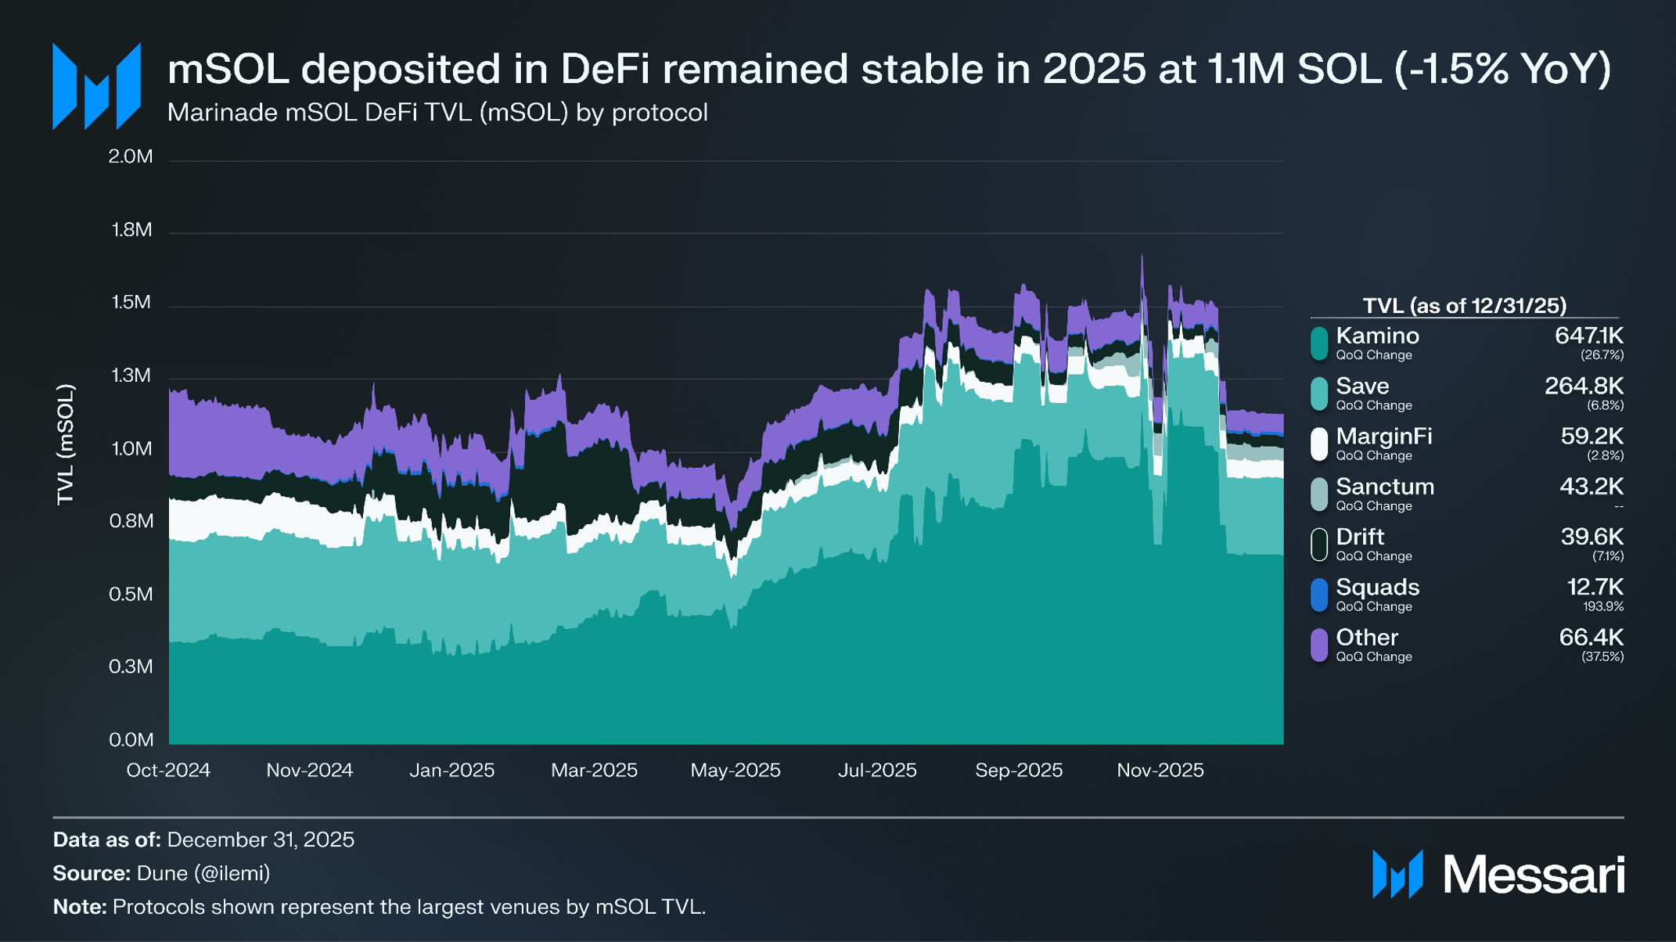Click the Kamino teal legend swatch
1676x942 pixels.
click(x=1319, y=343)
